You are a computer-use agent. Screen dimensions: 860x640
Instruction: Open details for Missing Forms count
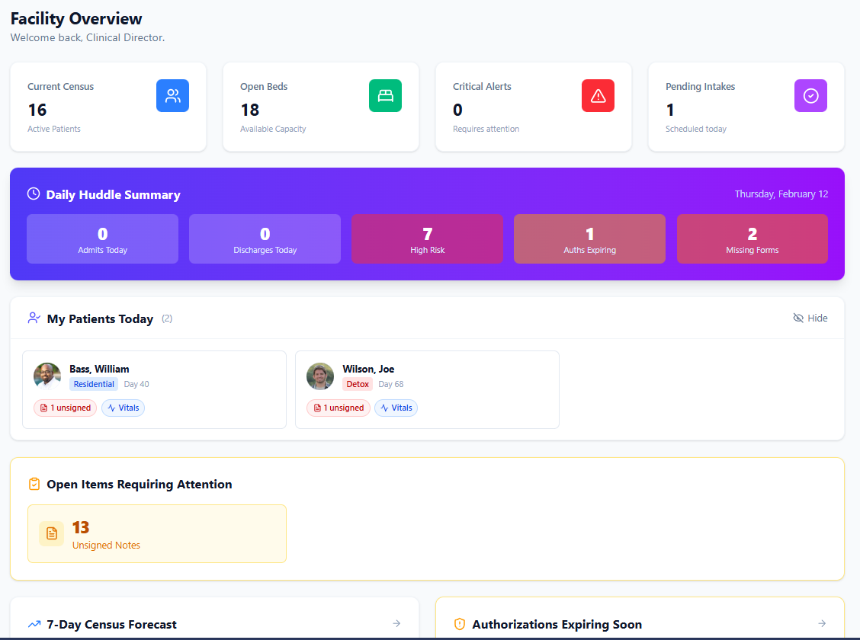click(752, 238)
